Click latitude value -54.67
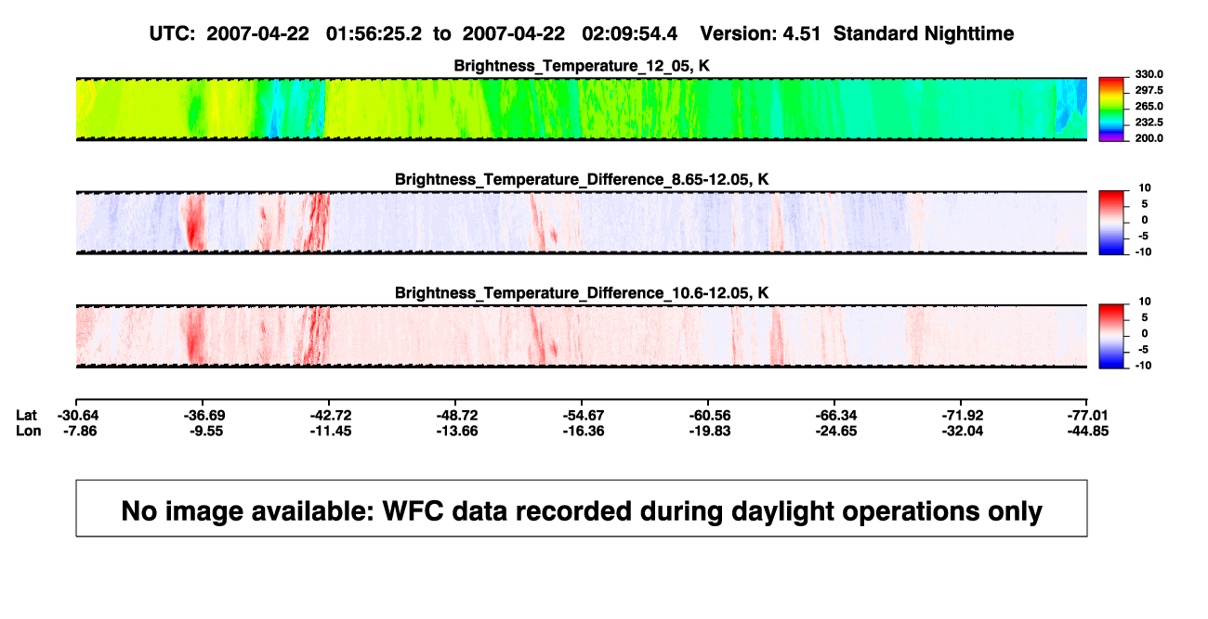Image resolution: width=1208 pixels, height=619 pixels. tap(583, 415)
